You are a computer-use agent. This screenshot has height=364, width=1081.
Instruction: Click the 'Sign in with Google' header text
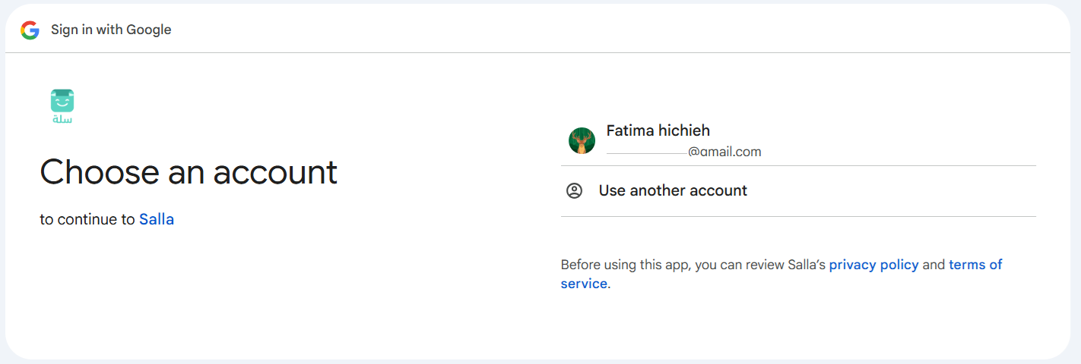tap(111, 30)
